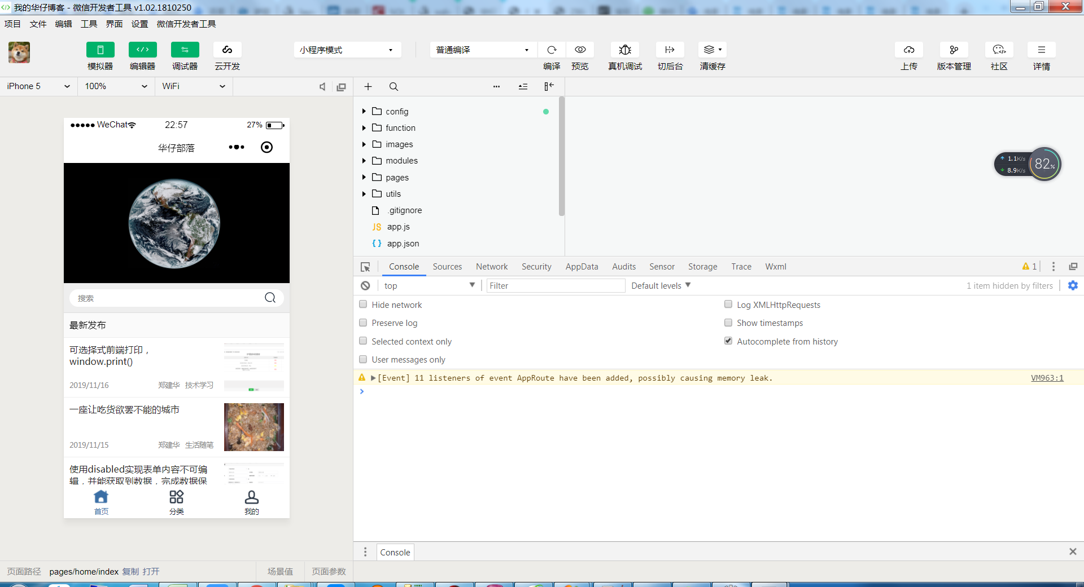1084x587 pixels.
Task: Open app.json in the file tree
Action: (403, 244)
